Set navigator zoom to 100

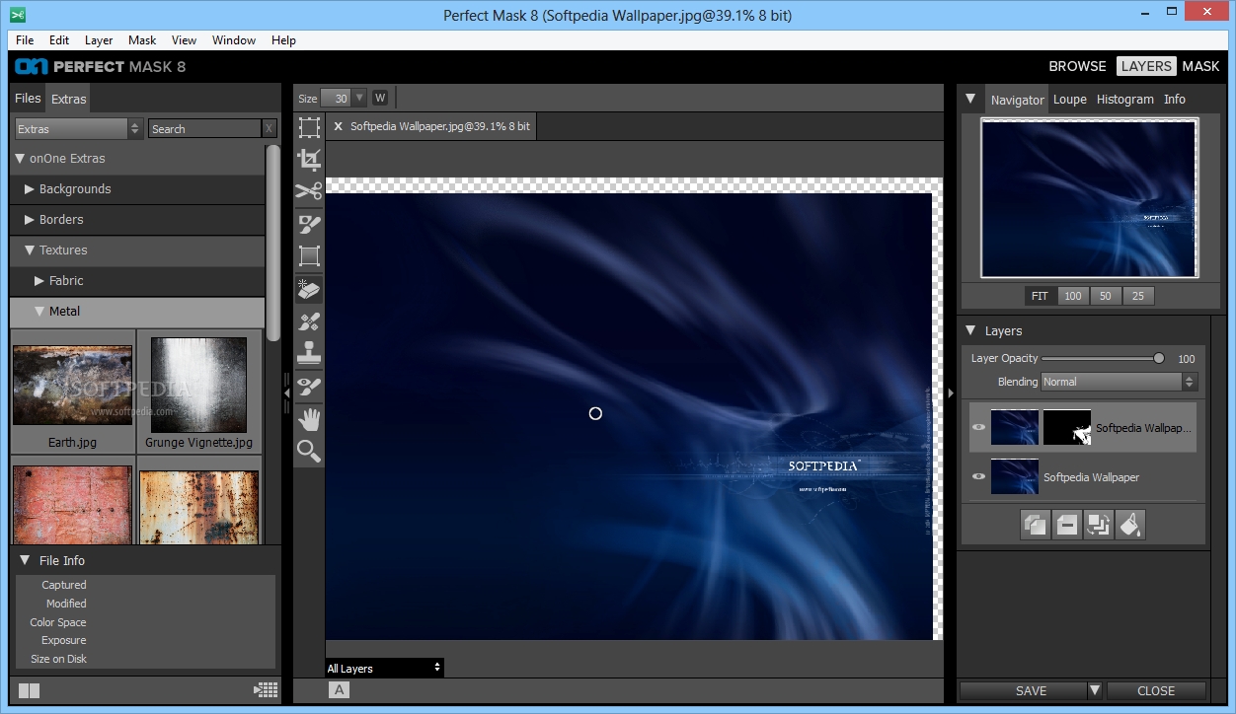point(1072,296)
